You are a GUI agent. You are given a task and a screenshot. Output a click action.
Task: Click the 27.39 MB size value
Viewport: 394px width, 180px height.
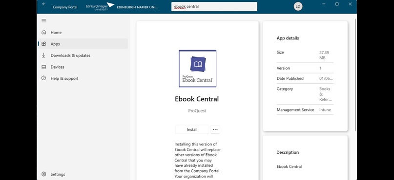324,55
